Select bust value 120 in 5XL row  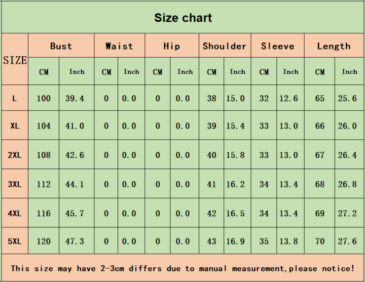[x=44, y=241]
